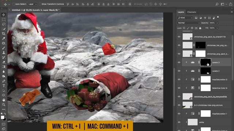Select the Selective Color 6 layer name
This screenshot has height=131, width=234.
click(x=219, y=88)
